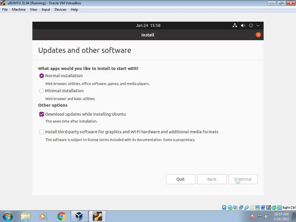296x222 pixels.
Task: Click the keyboard capture green arrow icon
Action: pyautogui.click(x=280, y=208)
